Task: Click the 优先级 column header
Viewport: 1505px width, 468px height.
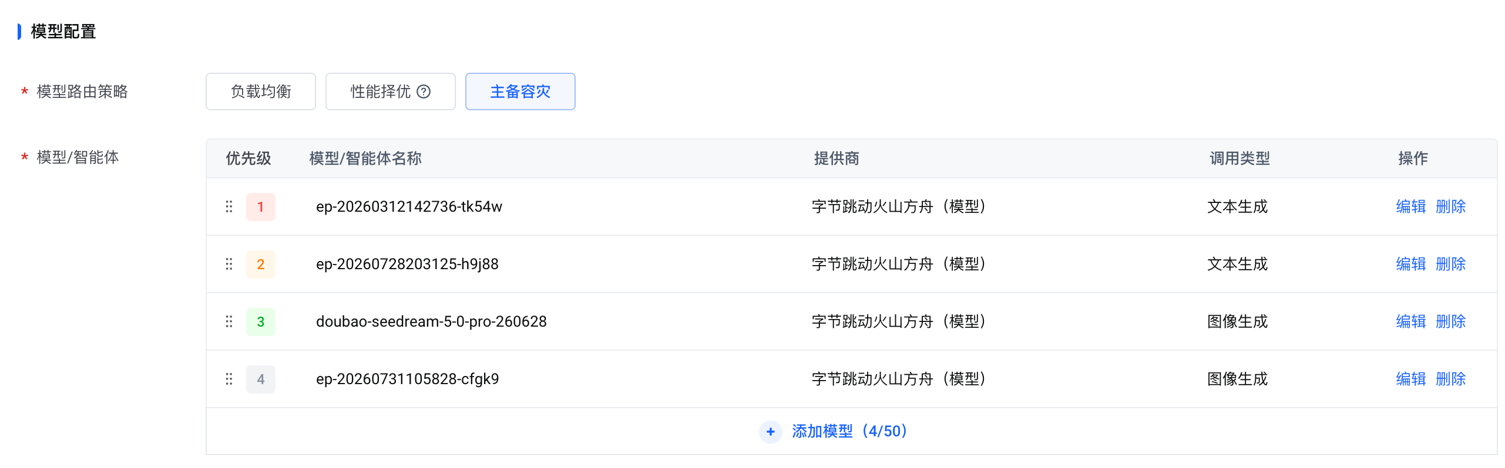Action: click(x=248, y=158)
